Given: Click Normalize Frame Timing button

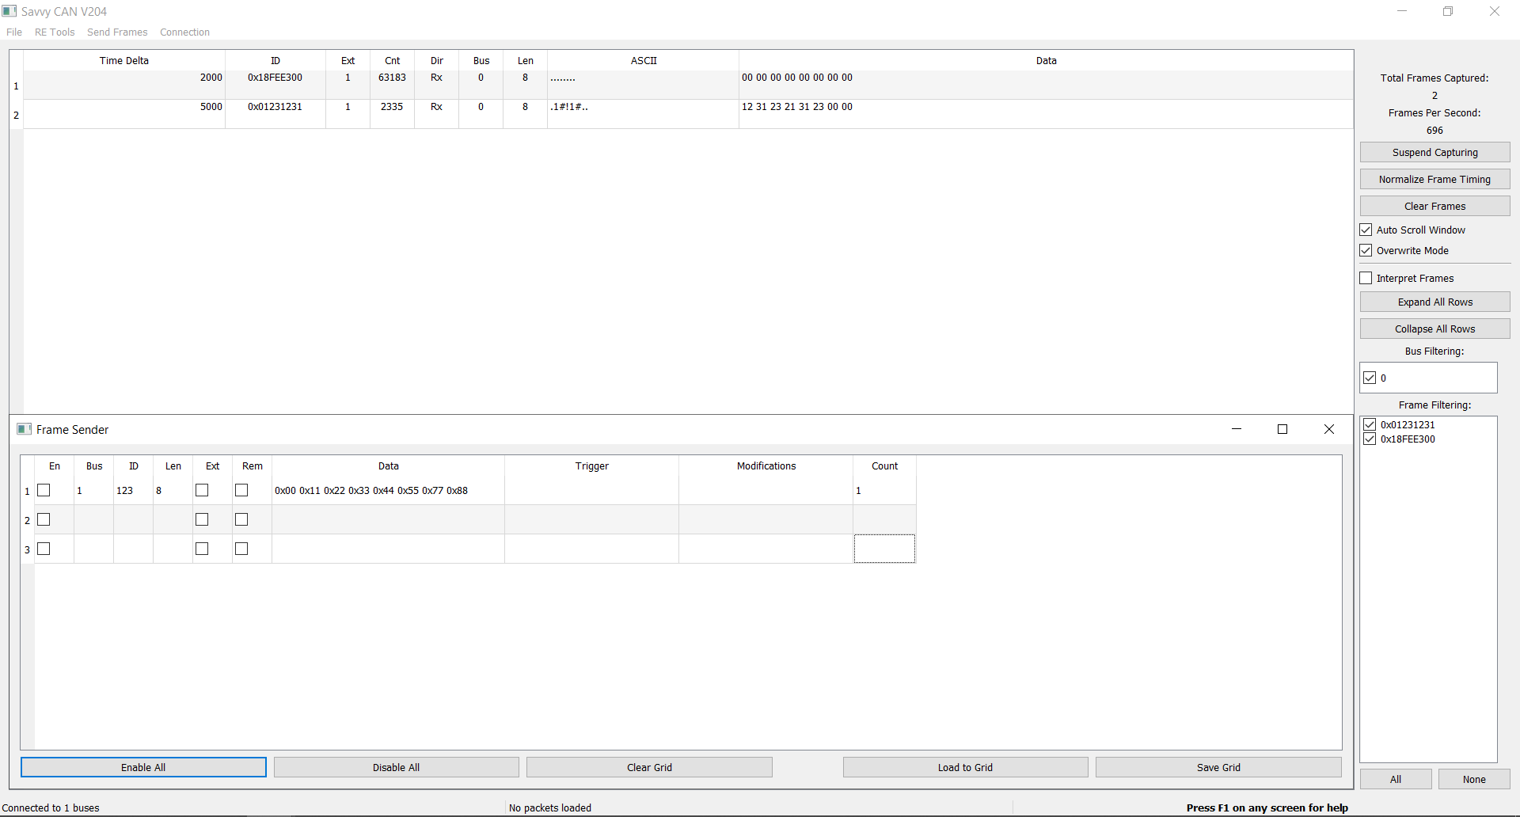Looking at the screenshot, I should (x=1434, y=180).
